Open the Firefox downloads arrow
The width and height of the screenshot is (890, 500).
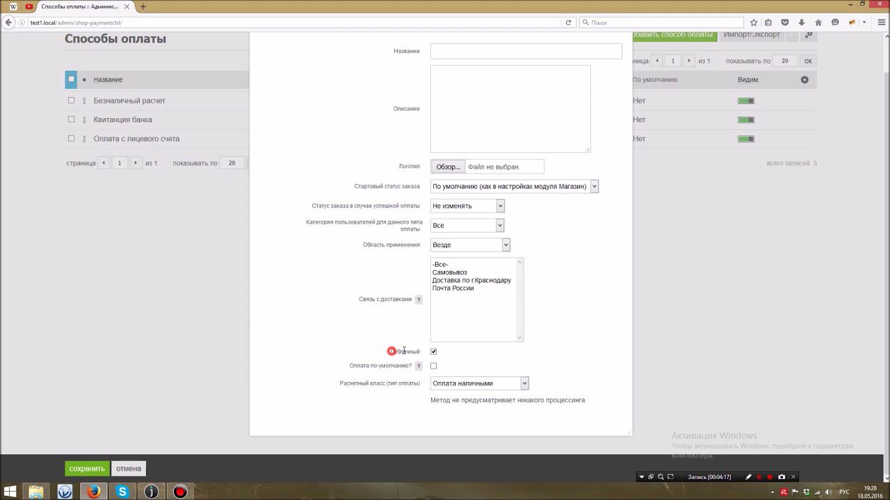(802, 22)
